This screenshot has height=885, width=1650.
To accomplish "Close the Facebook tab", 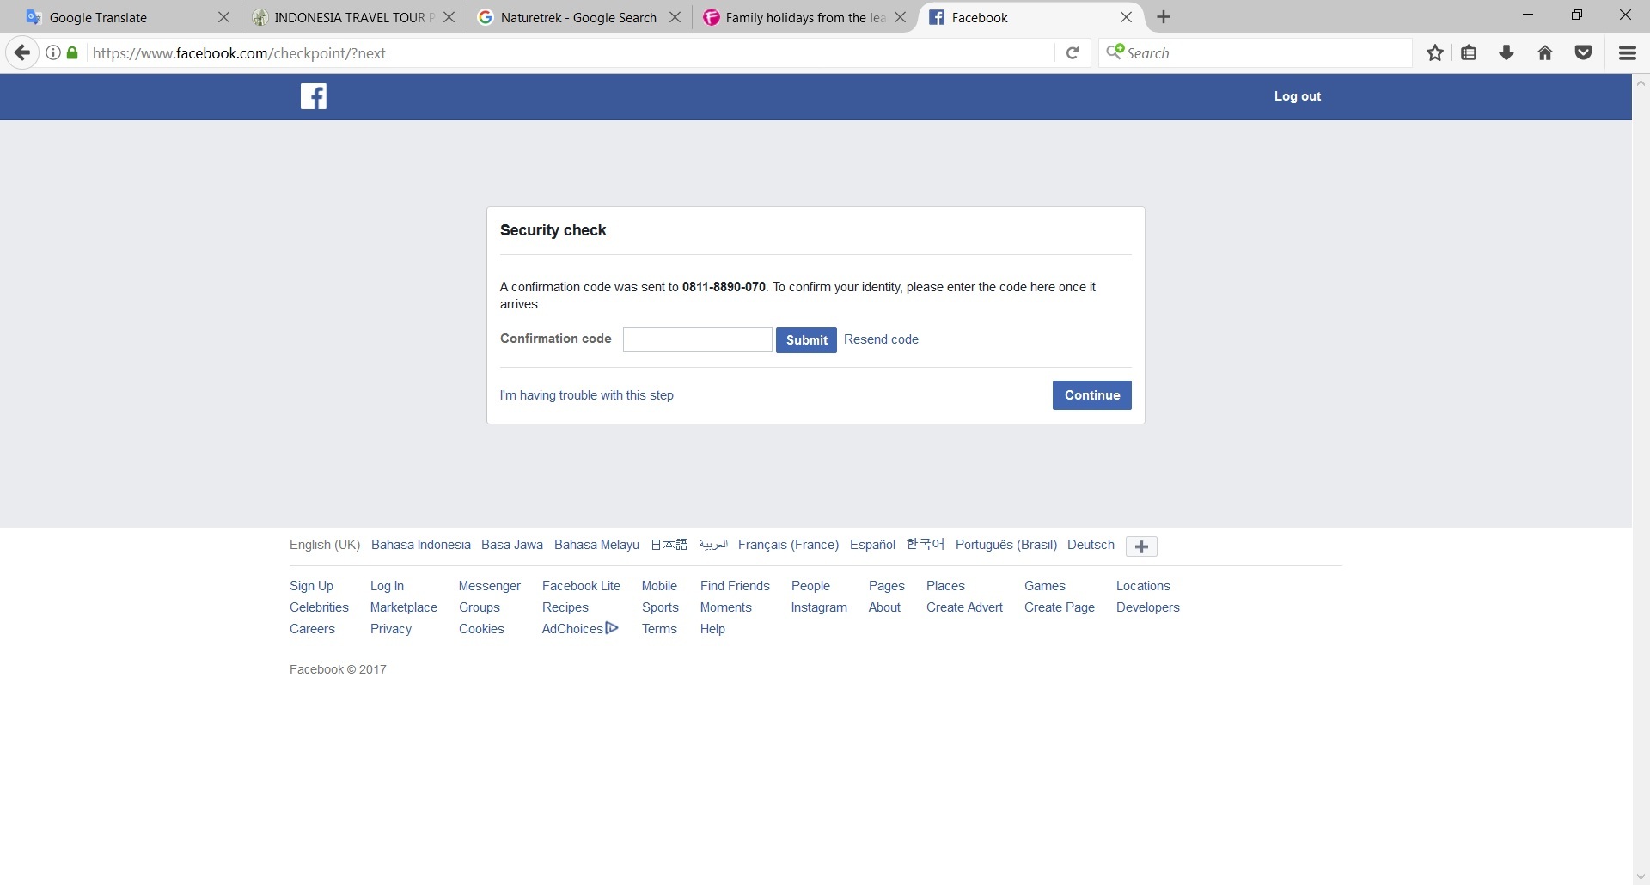I will pyautogui.click(x=1126, y=17).
